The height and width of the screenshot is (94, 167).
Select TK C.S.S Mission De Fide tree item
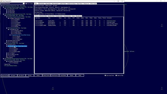(x=13, y=55)
